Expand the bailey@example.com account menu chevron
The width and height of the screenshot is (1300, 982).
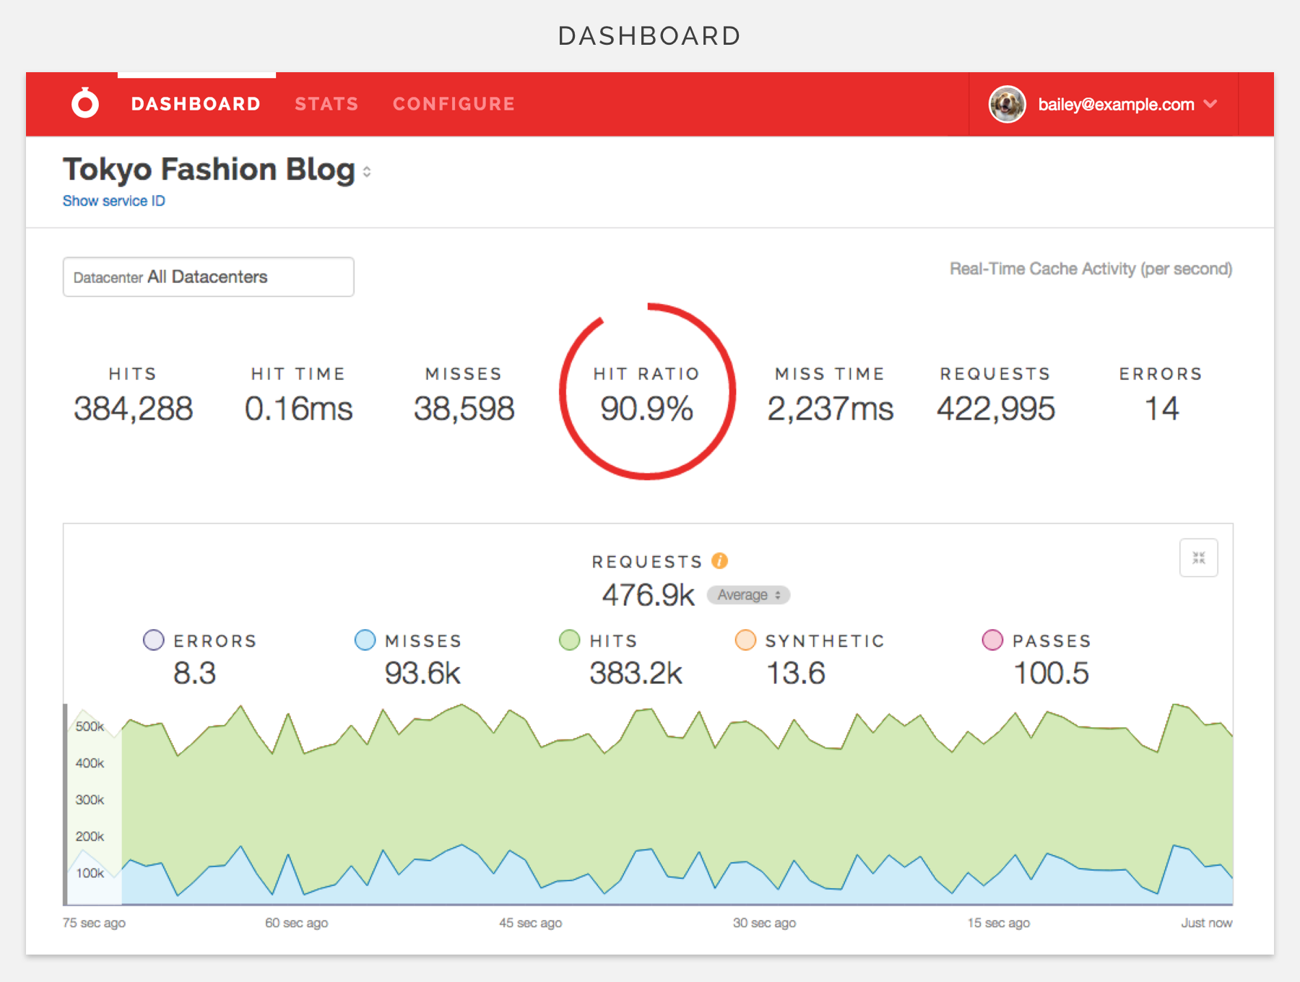click(1211, 104)
